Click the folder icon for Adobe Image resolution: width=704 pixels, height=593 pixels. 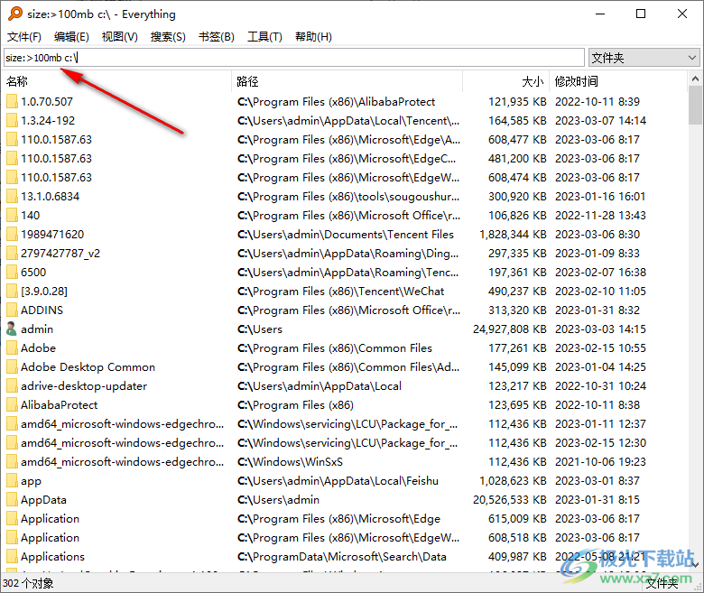[x=12, y=348]
